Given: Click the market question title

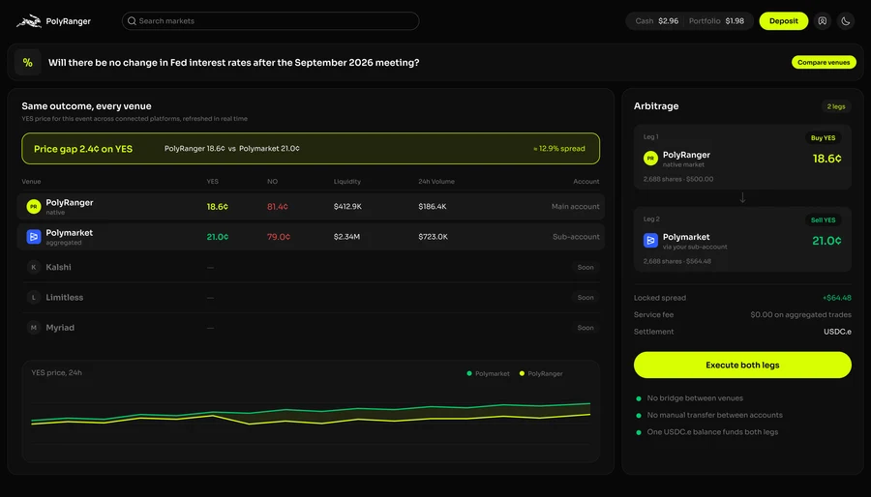Looking at the screenshot, I should [234, 63].
